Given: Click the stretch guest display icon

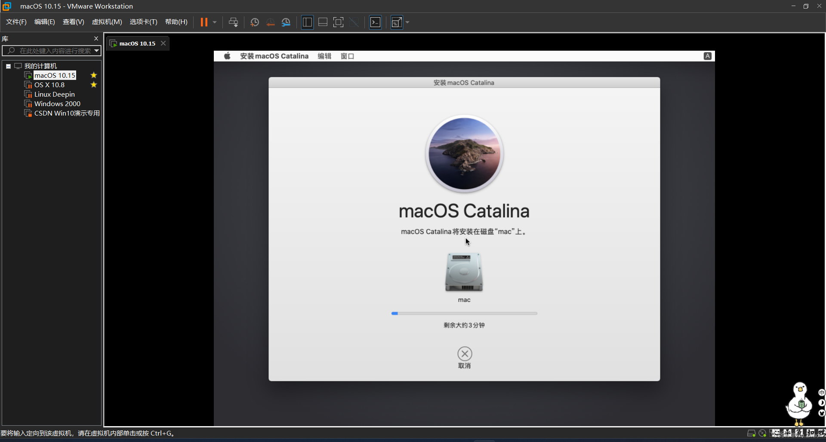Looking at the screenshot, I should point(397,22).
